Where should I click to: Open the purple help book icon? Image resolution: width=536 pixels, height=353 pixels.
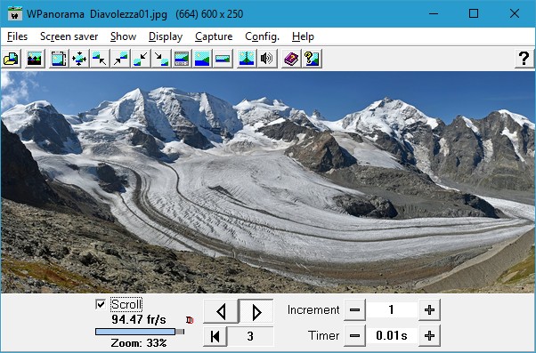(x=291, y=59)
